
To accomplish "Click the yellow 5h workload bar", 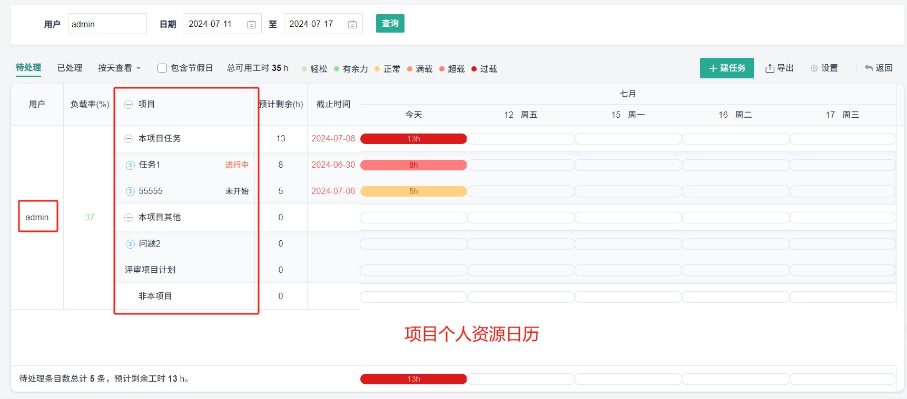I will click(413, 191).
